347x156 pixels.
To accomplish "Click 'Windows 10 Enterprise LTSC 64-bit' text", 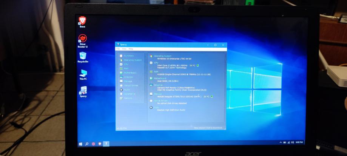I will (174, 59).
